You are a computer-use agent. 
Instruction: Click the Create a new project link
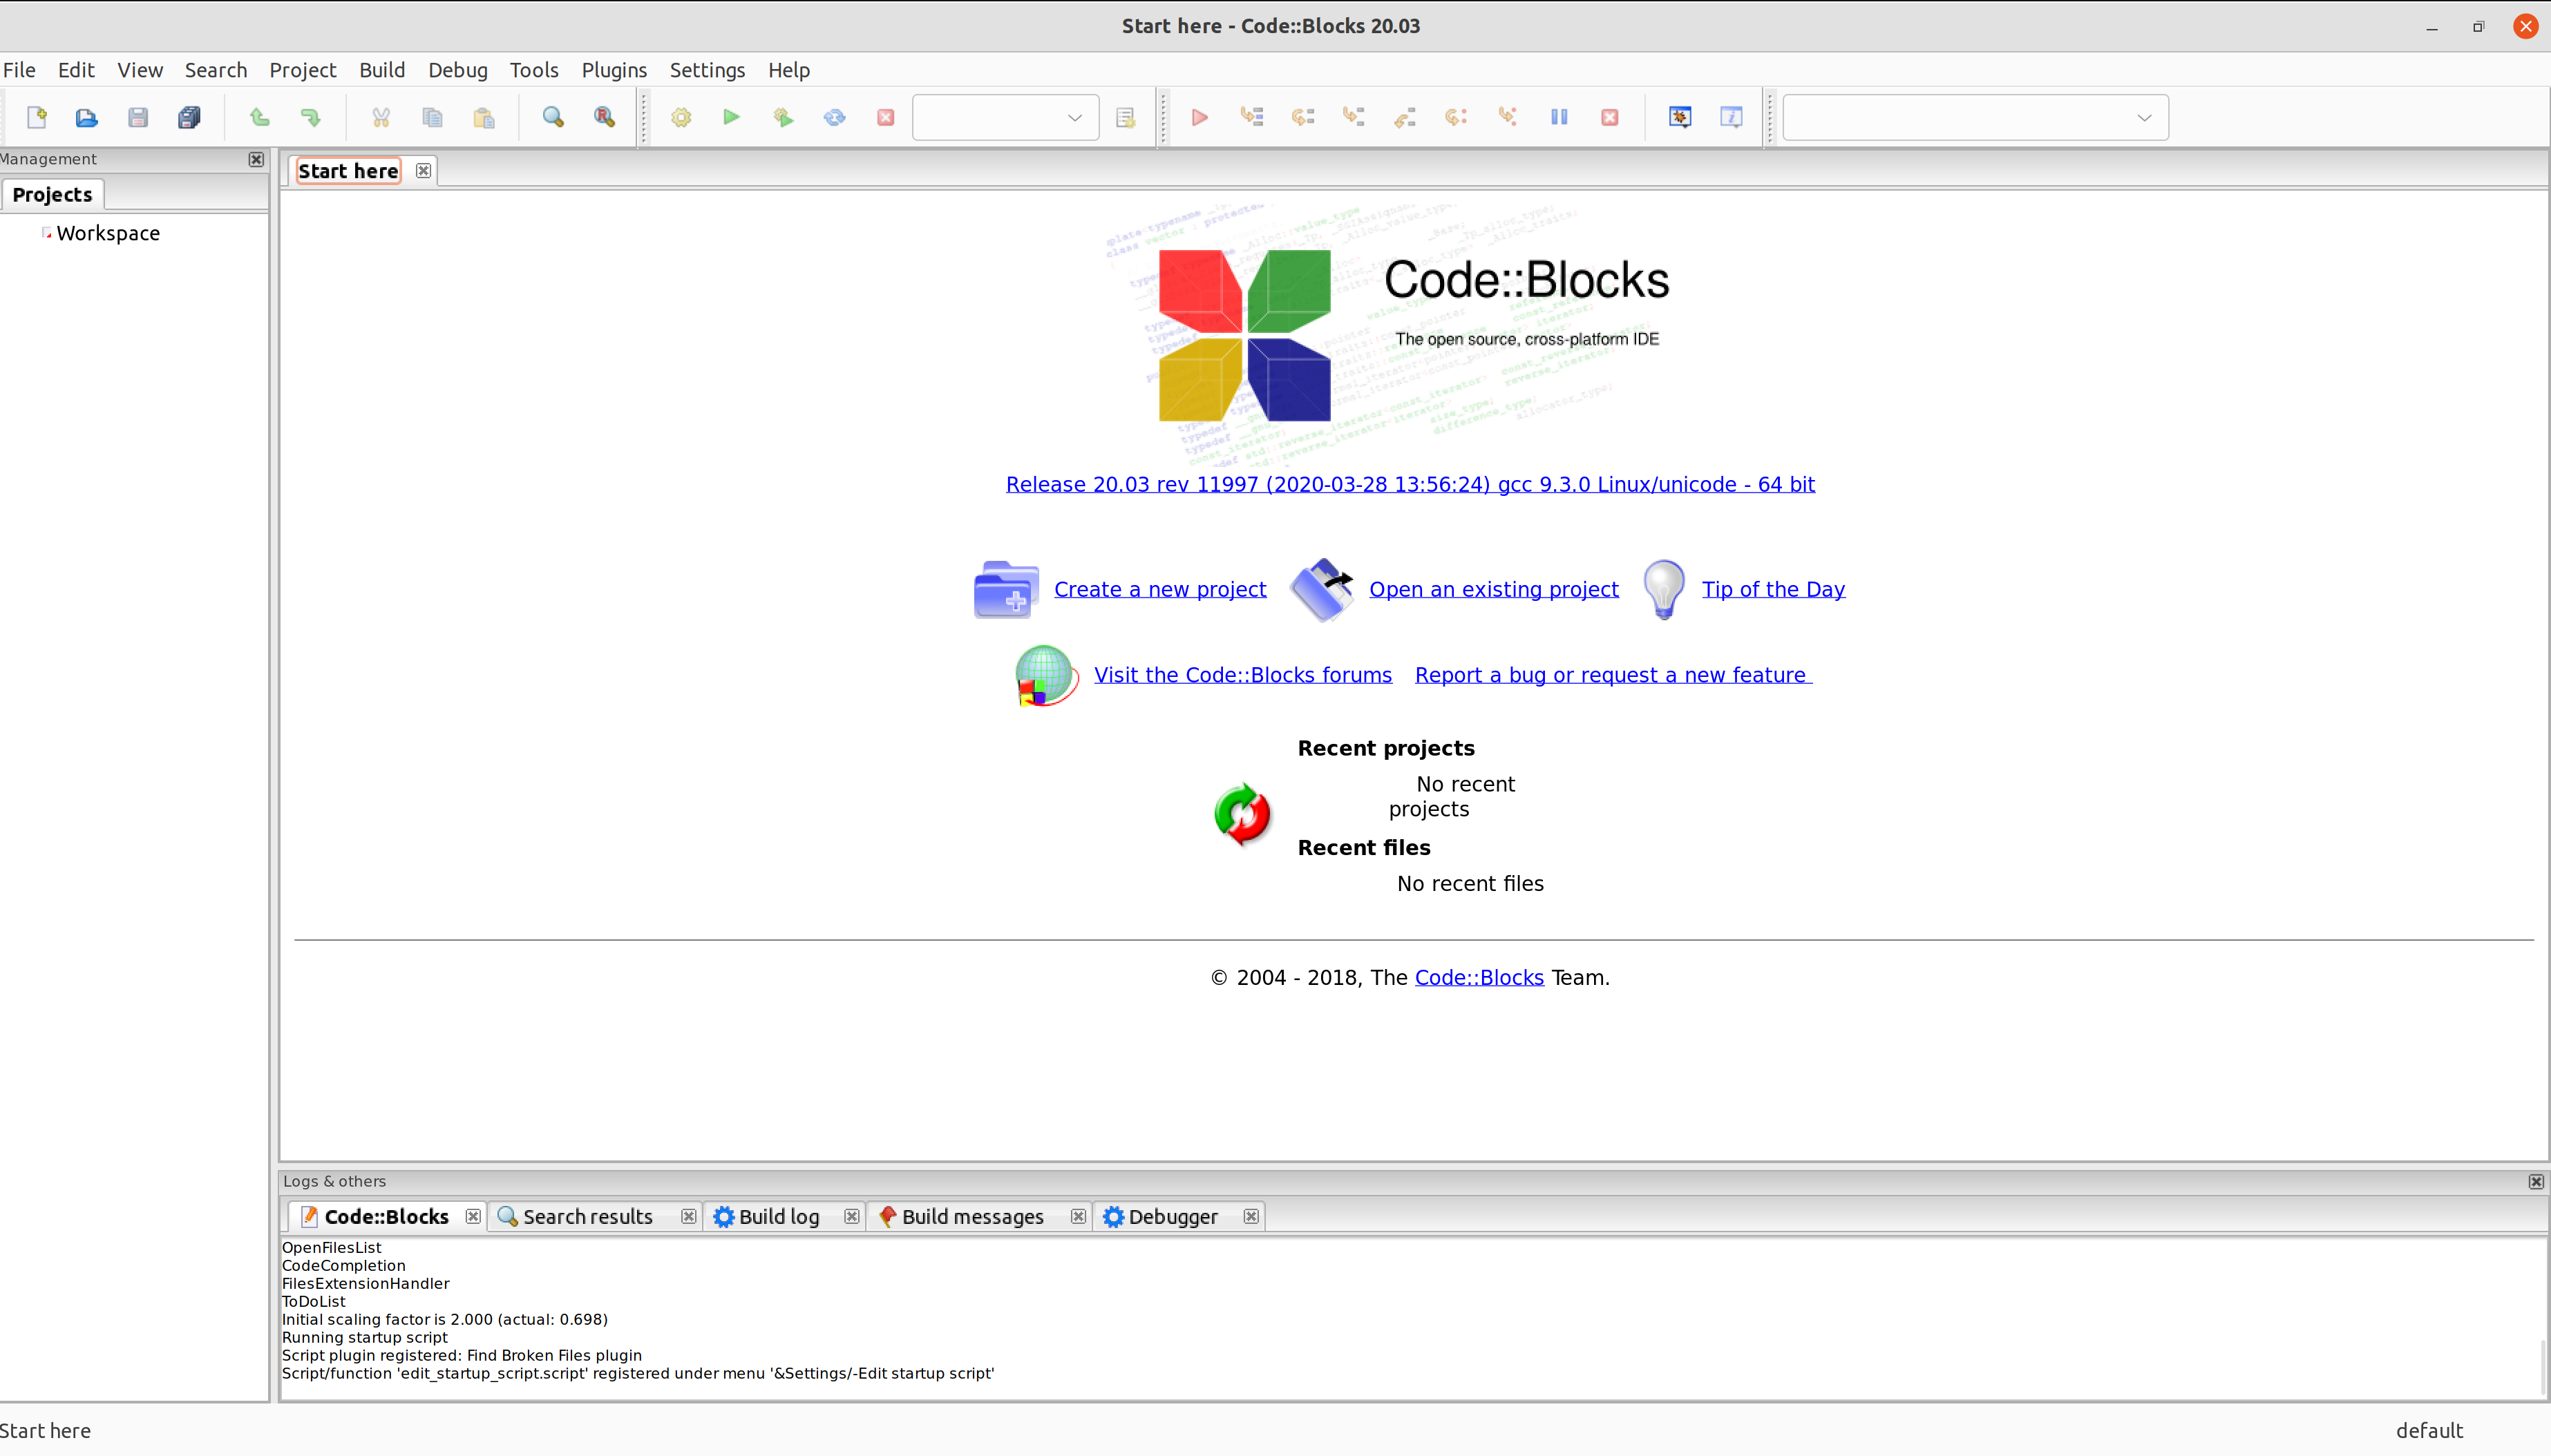tap(1159, 589)
